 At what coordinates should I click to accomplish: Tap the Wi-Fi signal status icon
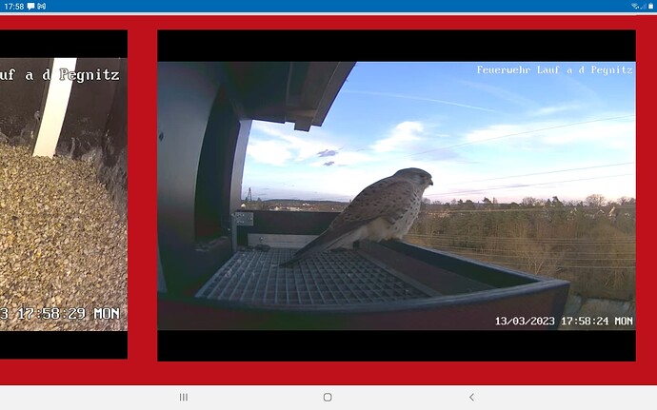[x=635, y=7]
